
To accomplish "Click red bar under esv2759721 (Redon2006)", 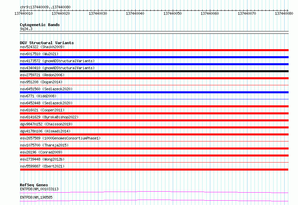I will click(154, 78).
